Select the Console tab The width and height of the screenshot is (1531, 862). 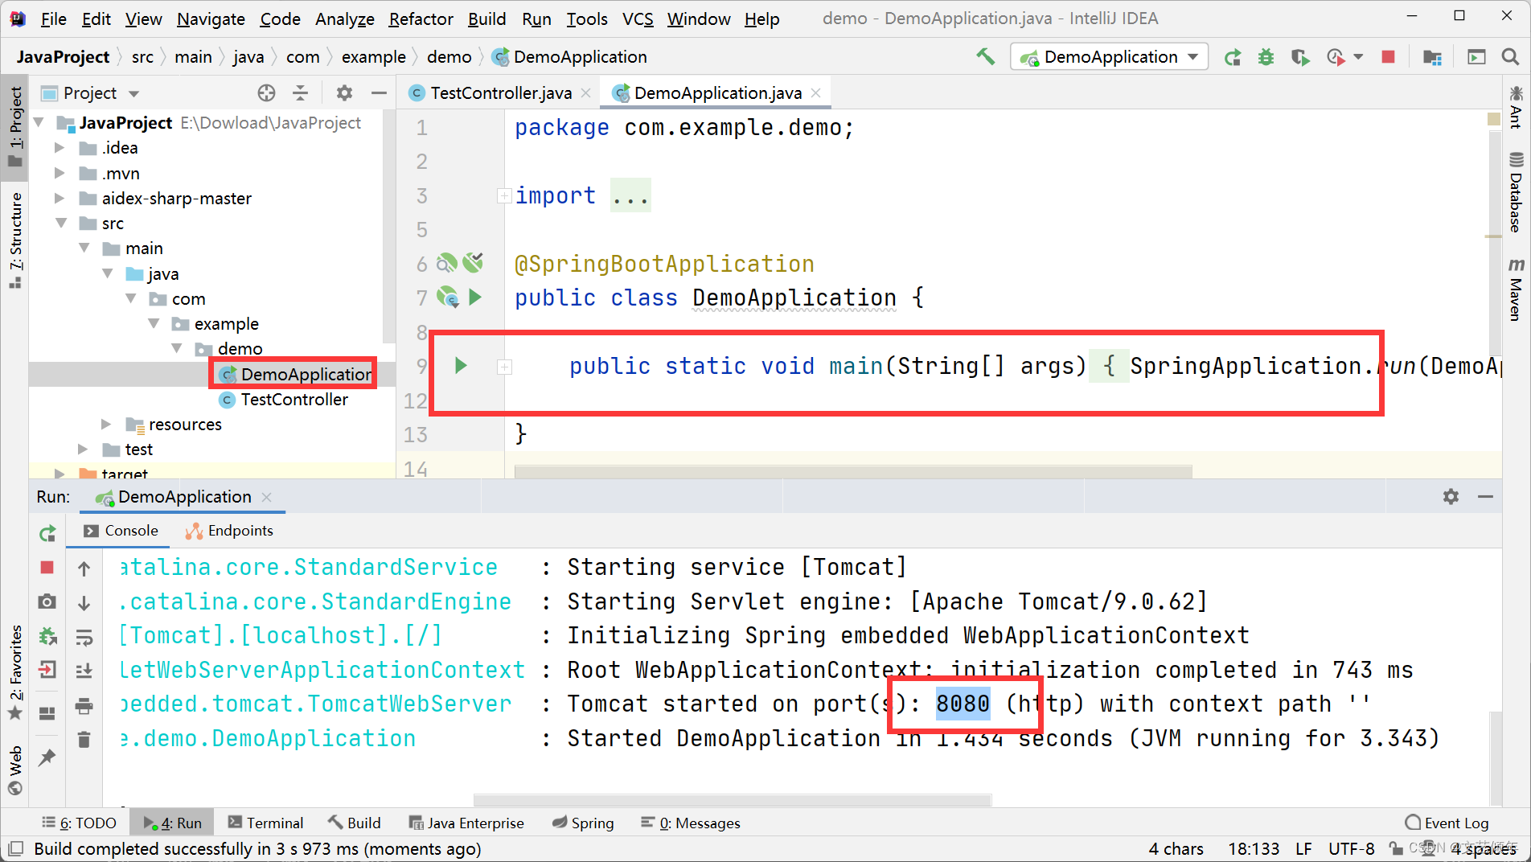(x=121, y=531)
